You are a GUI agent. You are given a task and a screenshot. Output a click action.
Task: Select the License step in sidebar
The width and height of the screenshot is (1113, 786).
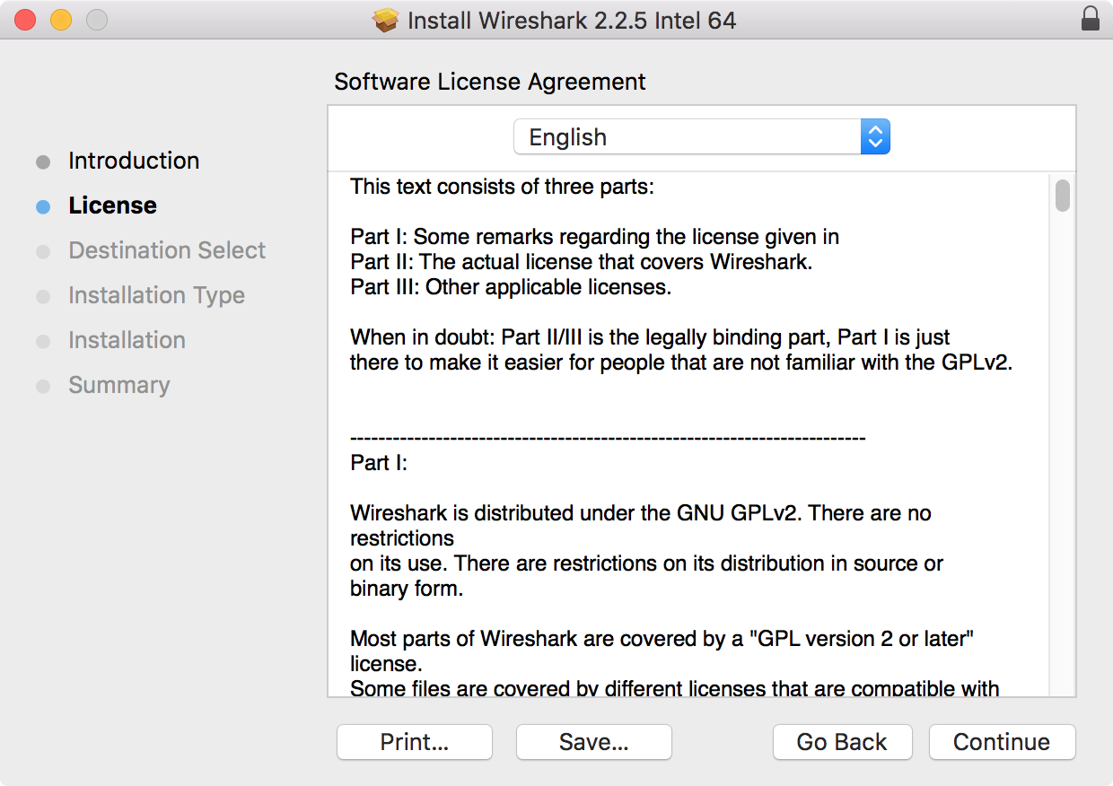(x=112, y=205)
